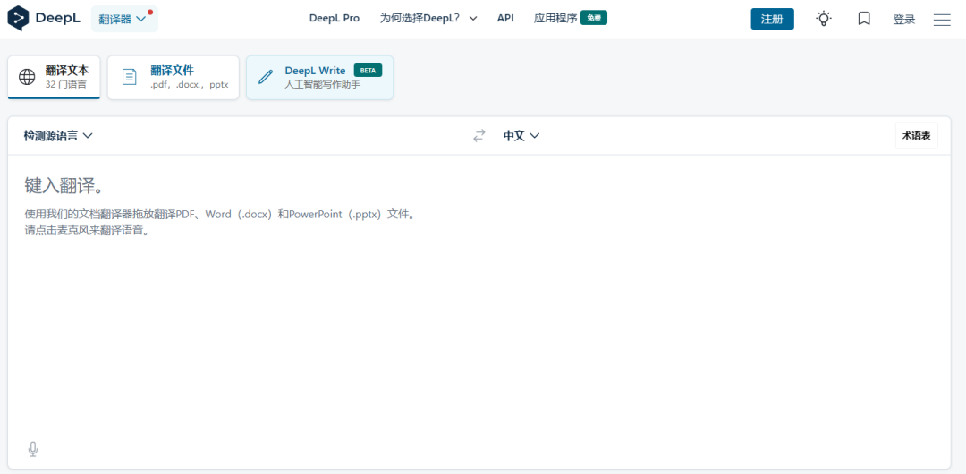Click the globe icon for text translation
Image resolution: width=966 pixels, height=474 pixels.
28,77
